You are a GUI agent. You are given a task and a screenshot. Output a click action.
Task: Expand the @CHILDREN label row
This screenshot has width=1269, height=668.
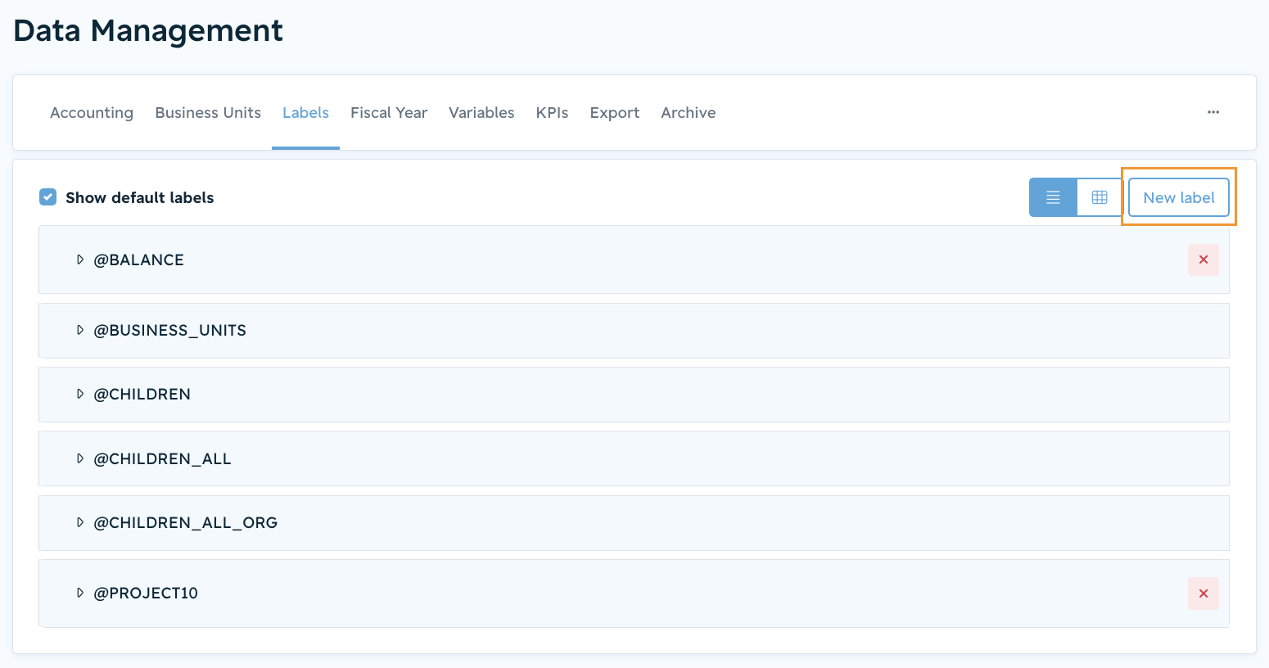point(80,394)
